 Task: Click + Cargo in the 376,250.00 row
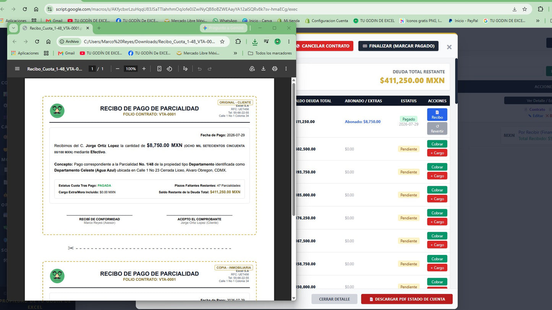pos(437,222)
